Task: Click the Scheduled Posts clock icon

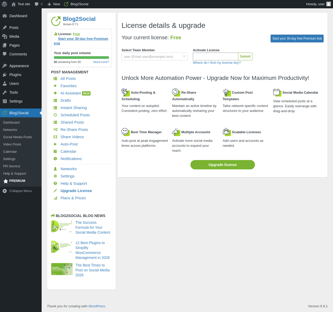Action: (x=55, y=115)
